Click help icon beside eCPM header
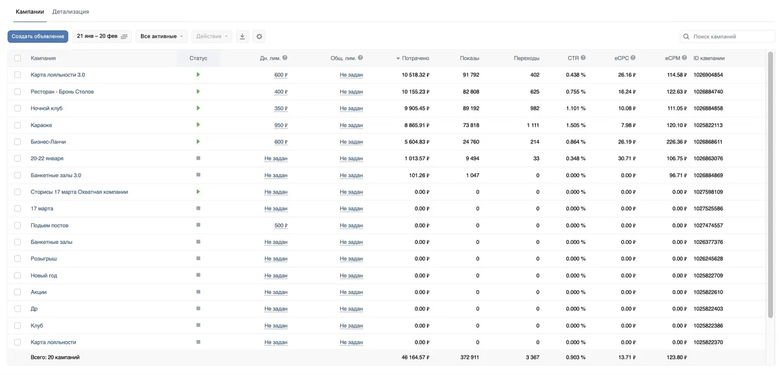The image size is (779, 375). tap(685, 58)
